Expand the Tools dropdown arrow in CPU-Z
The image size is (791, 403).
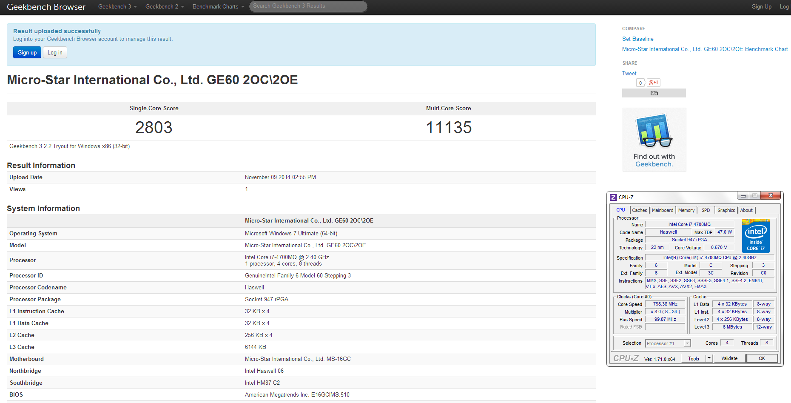(x=709, y=359)
